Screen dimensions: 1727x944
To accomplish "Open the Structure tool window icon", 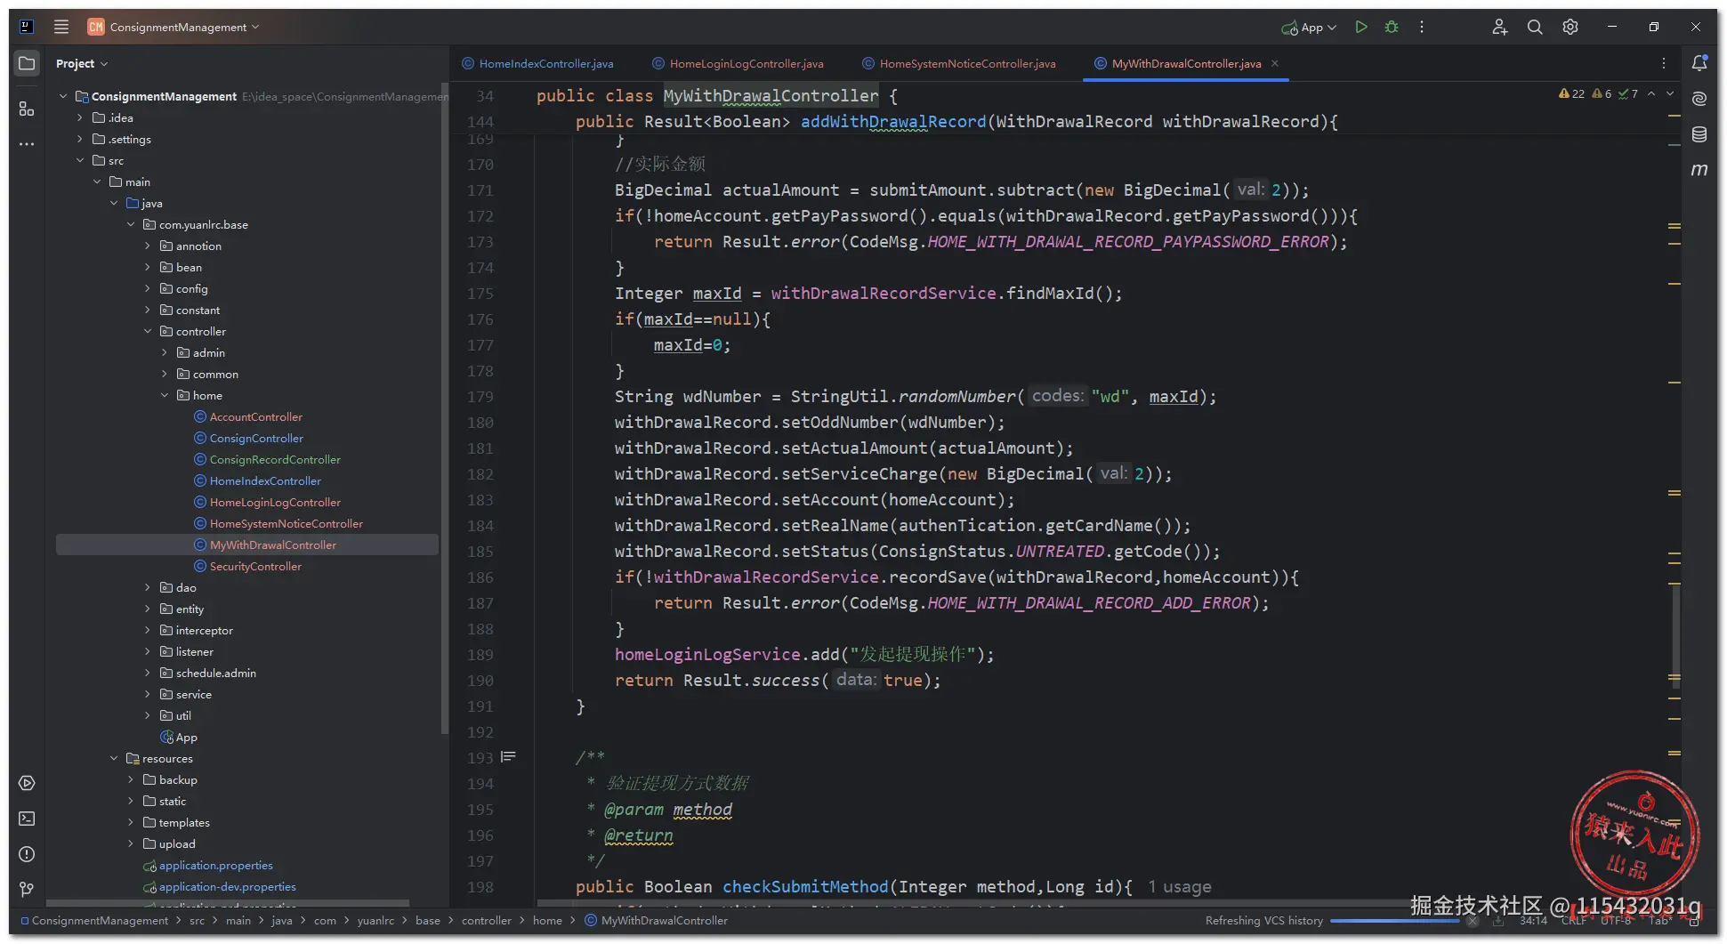I will click(x=27, y=109).
